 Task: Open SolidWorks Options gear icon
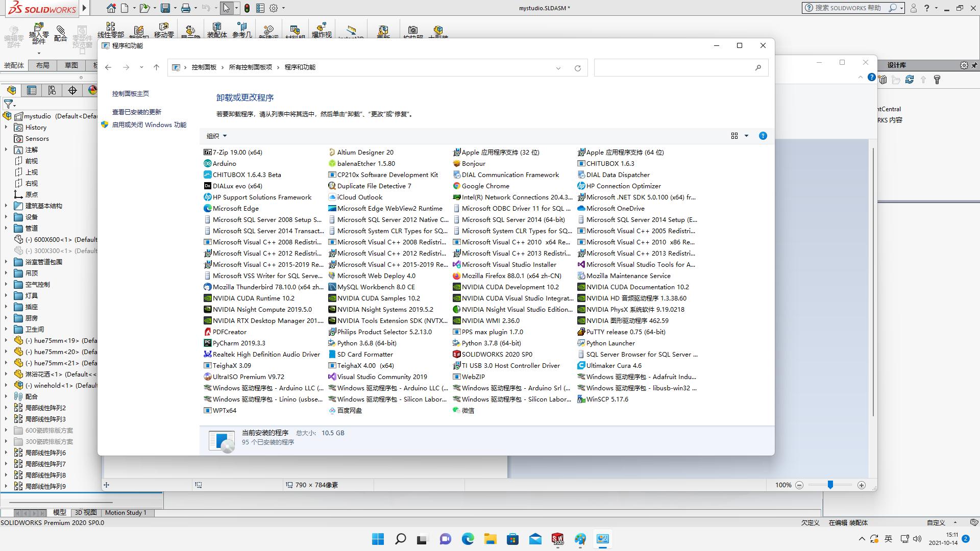tap(274, 8)
